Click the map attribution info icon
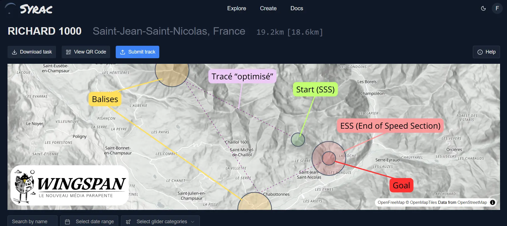 tap(493, 202)
